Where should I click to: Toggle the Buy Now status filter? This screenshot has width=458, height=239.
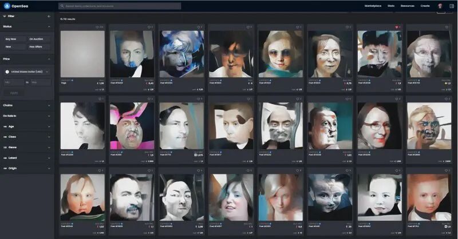(x=15, y=39)
